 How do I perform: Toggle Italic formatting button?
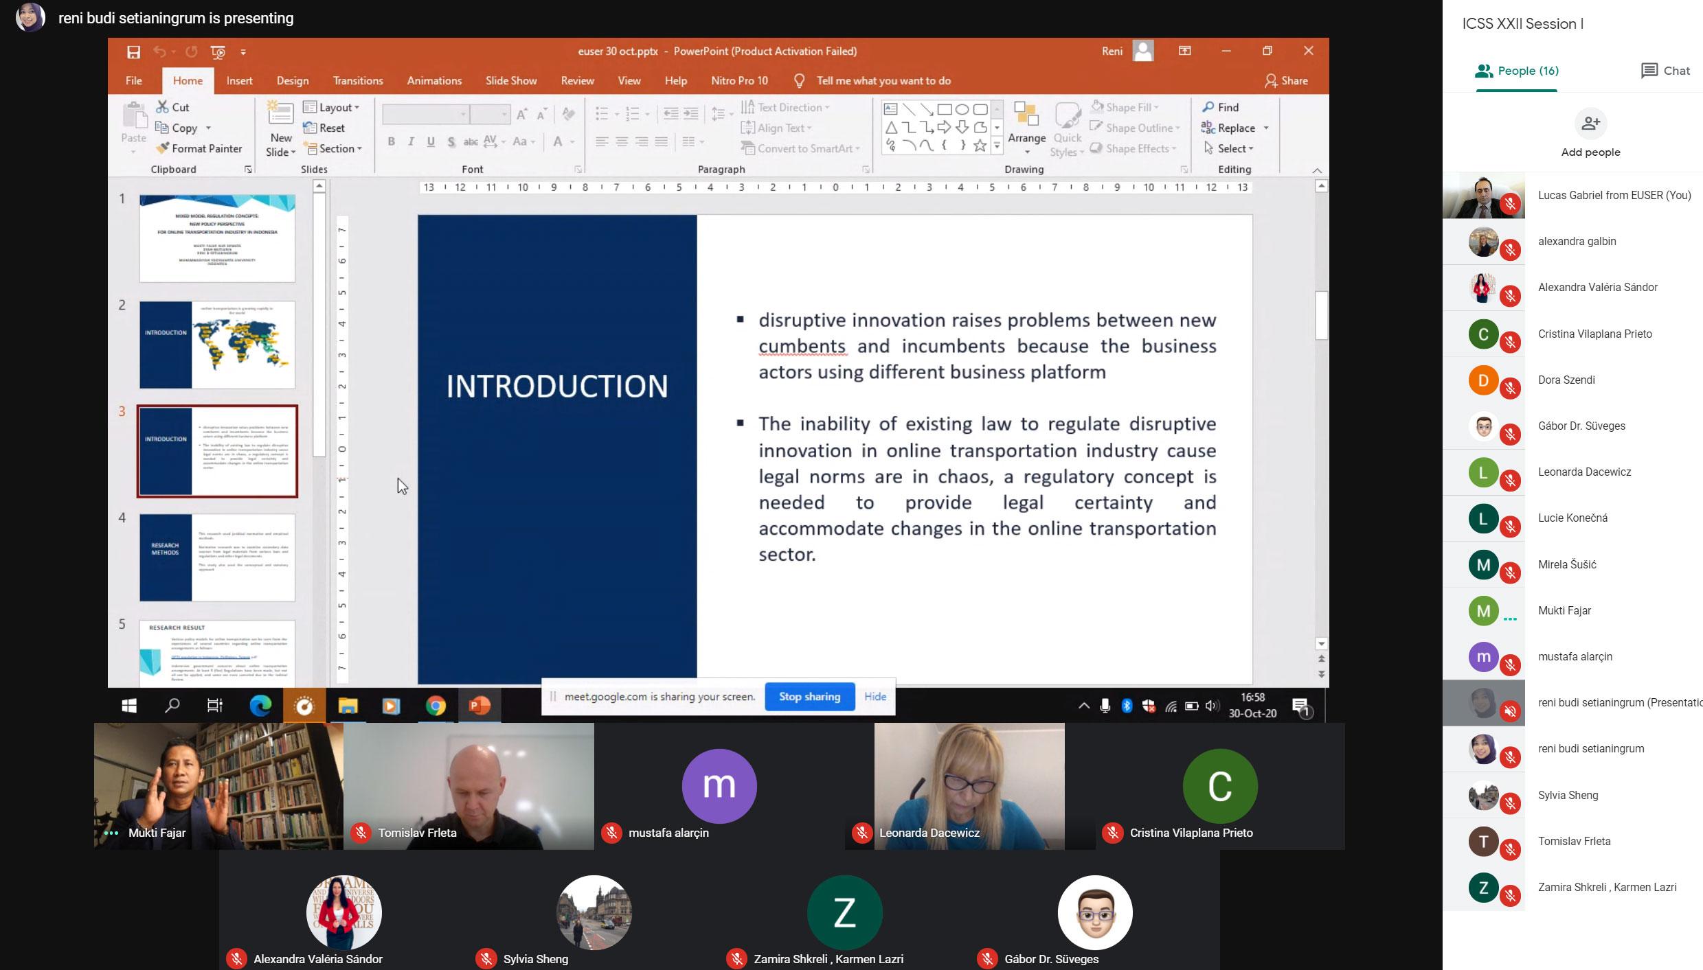coord(411,141)
